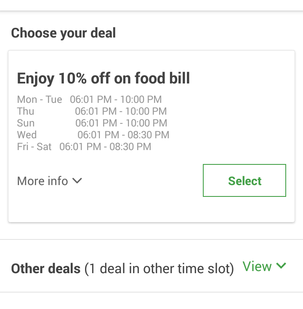
Task: Click the Thu day label
Action: pyautogui.click(x=26, y=111)
